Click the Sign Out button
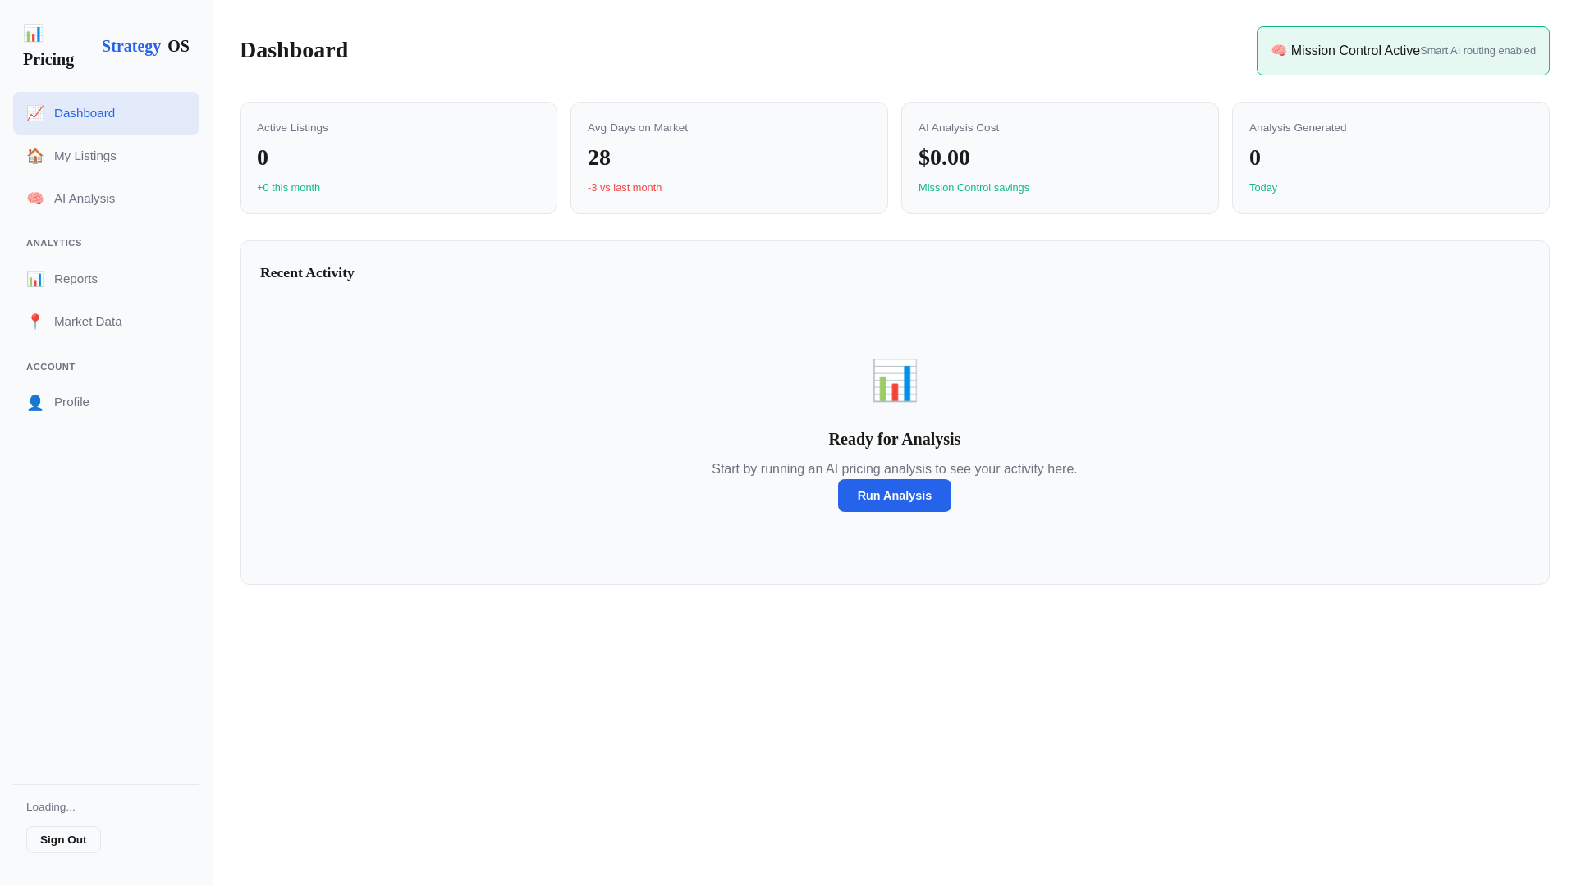Screen dimensions: 1576x886 pos(63,839)
